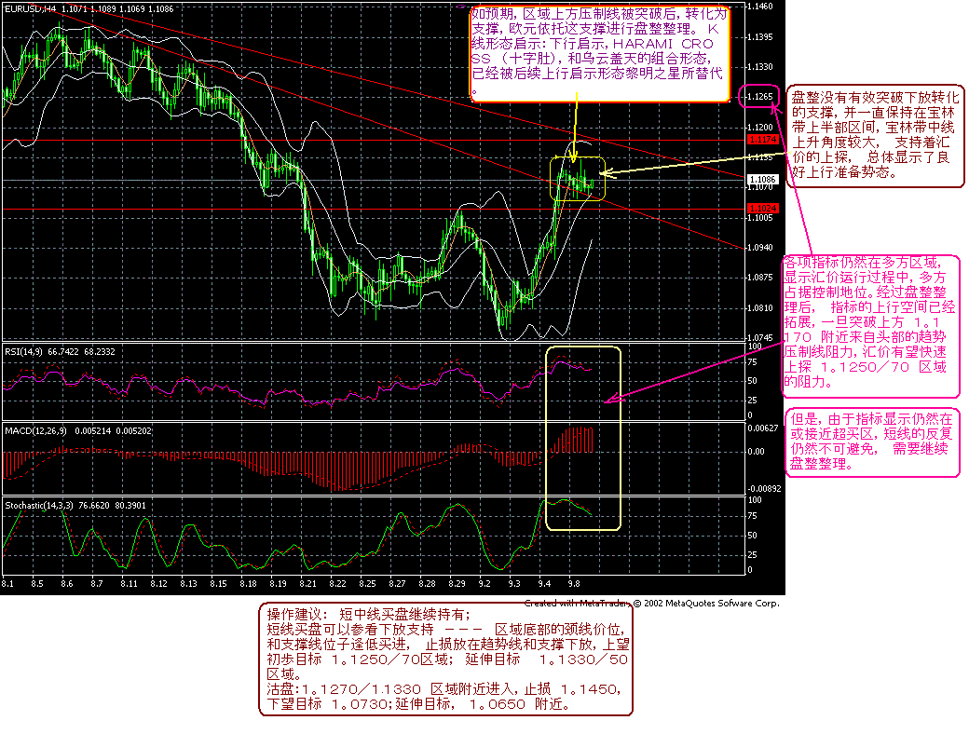This screenshot has width=969, height=734.
Task: Select the OHLC values 1.1071 1.1089 1.1069 1.1086
Action: coord(117,9)
